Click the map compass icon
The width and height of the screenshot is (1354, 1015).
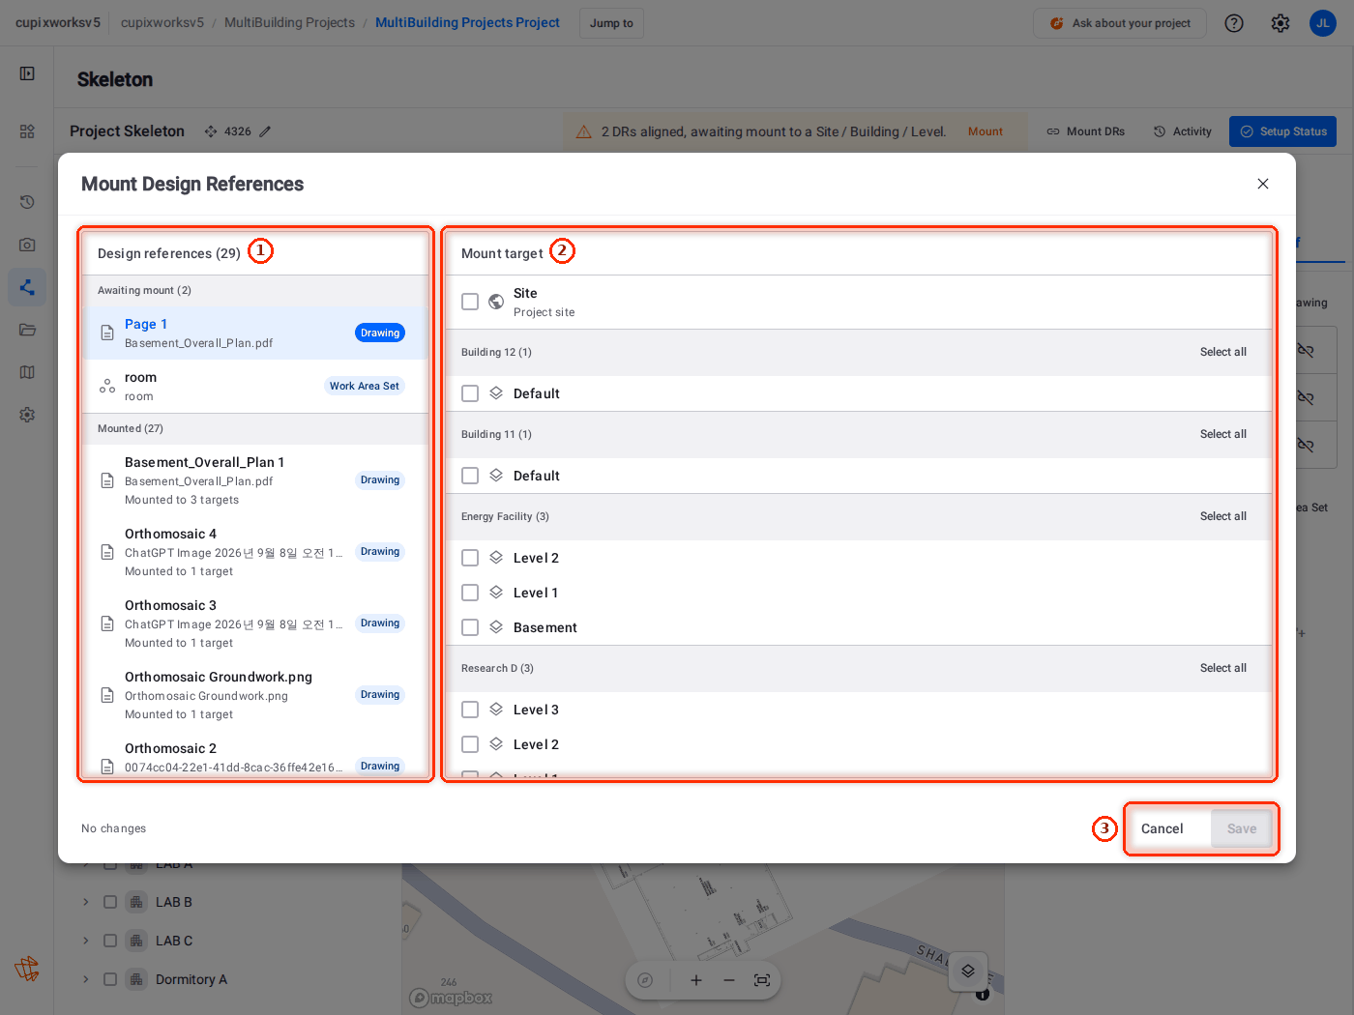click(x=645, y=980)
